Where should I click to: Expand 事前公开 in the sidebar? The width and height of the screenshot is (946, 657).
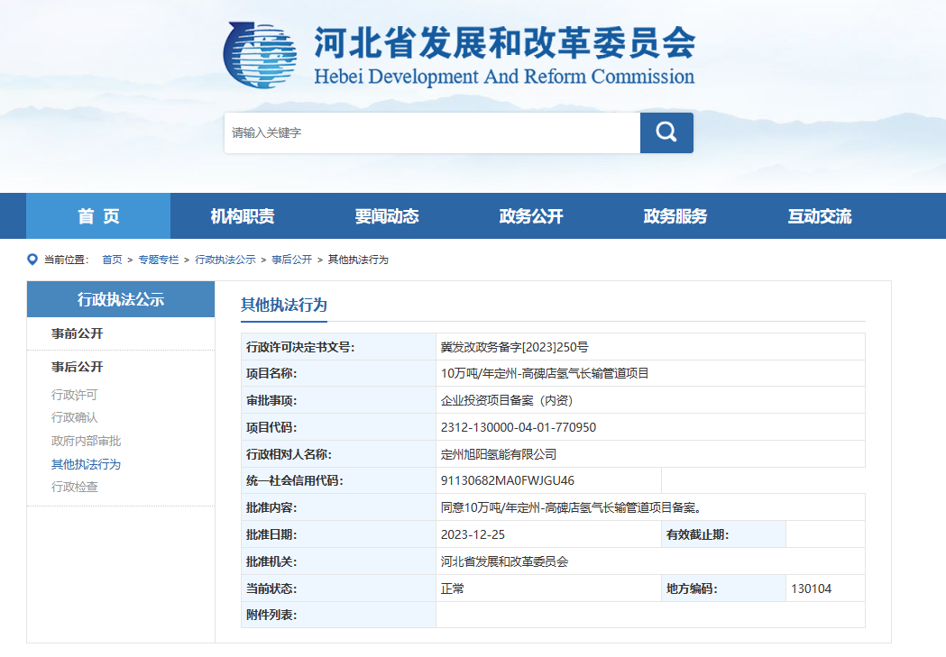click(x=78, y=333)
